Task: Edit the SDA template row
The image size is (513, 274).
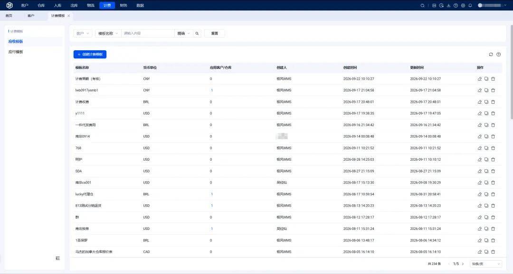Action: pos(480,171)
